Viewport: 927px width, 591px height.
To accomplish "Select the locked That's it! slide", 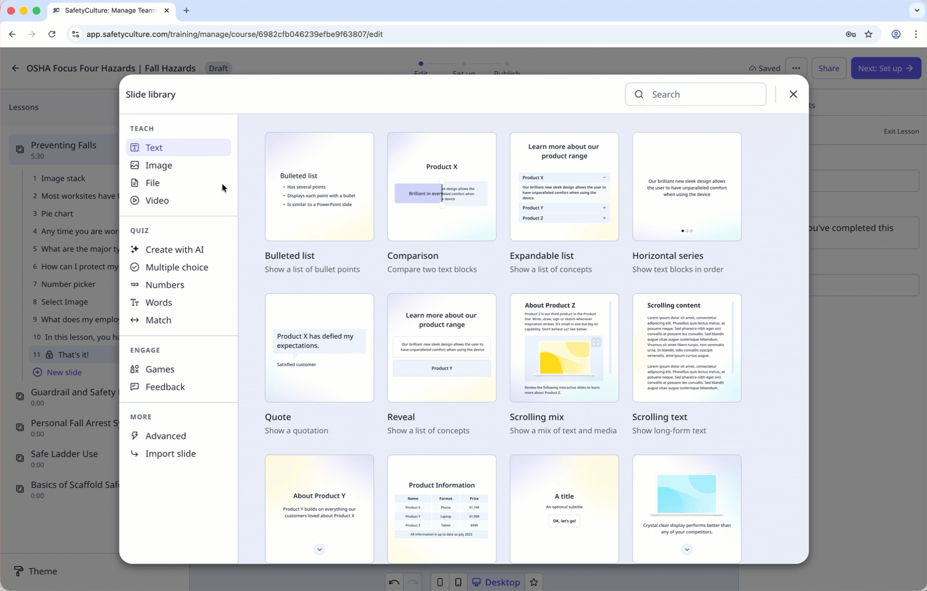I will tap(74, 354).
